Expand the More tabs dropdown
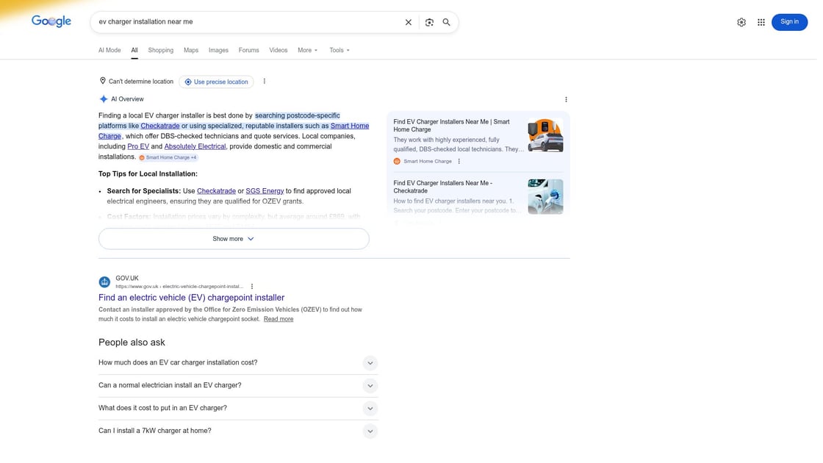This screenshot has height=463, width=823. tap(308, 51)
